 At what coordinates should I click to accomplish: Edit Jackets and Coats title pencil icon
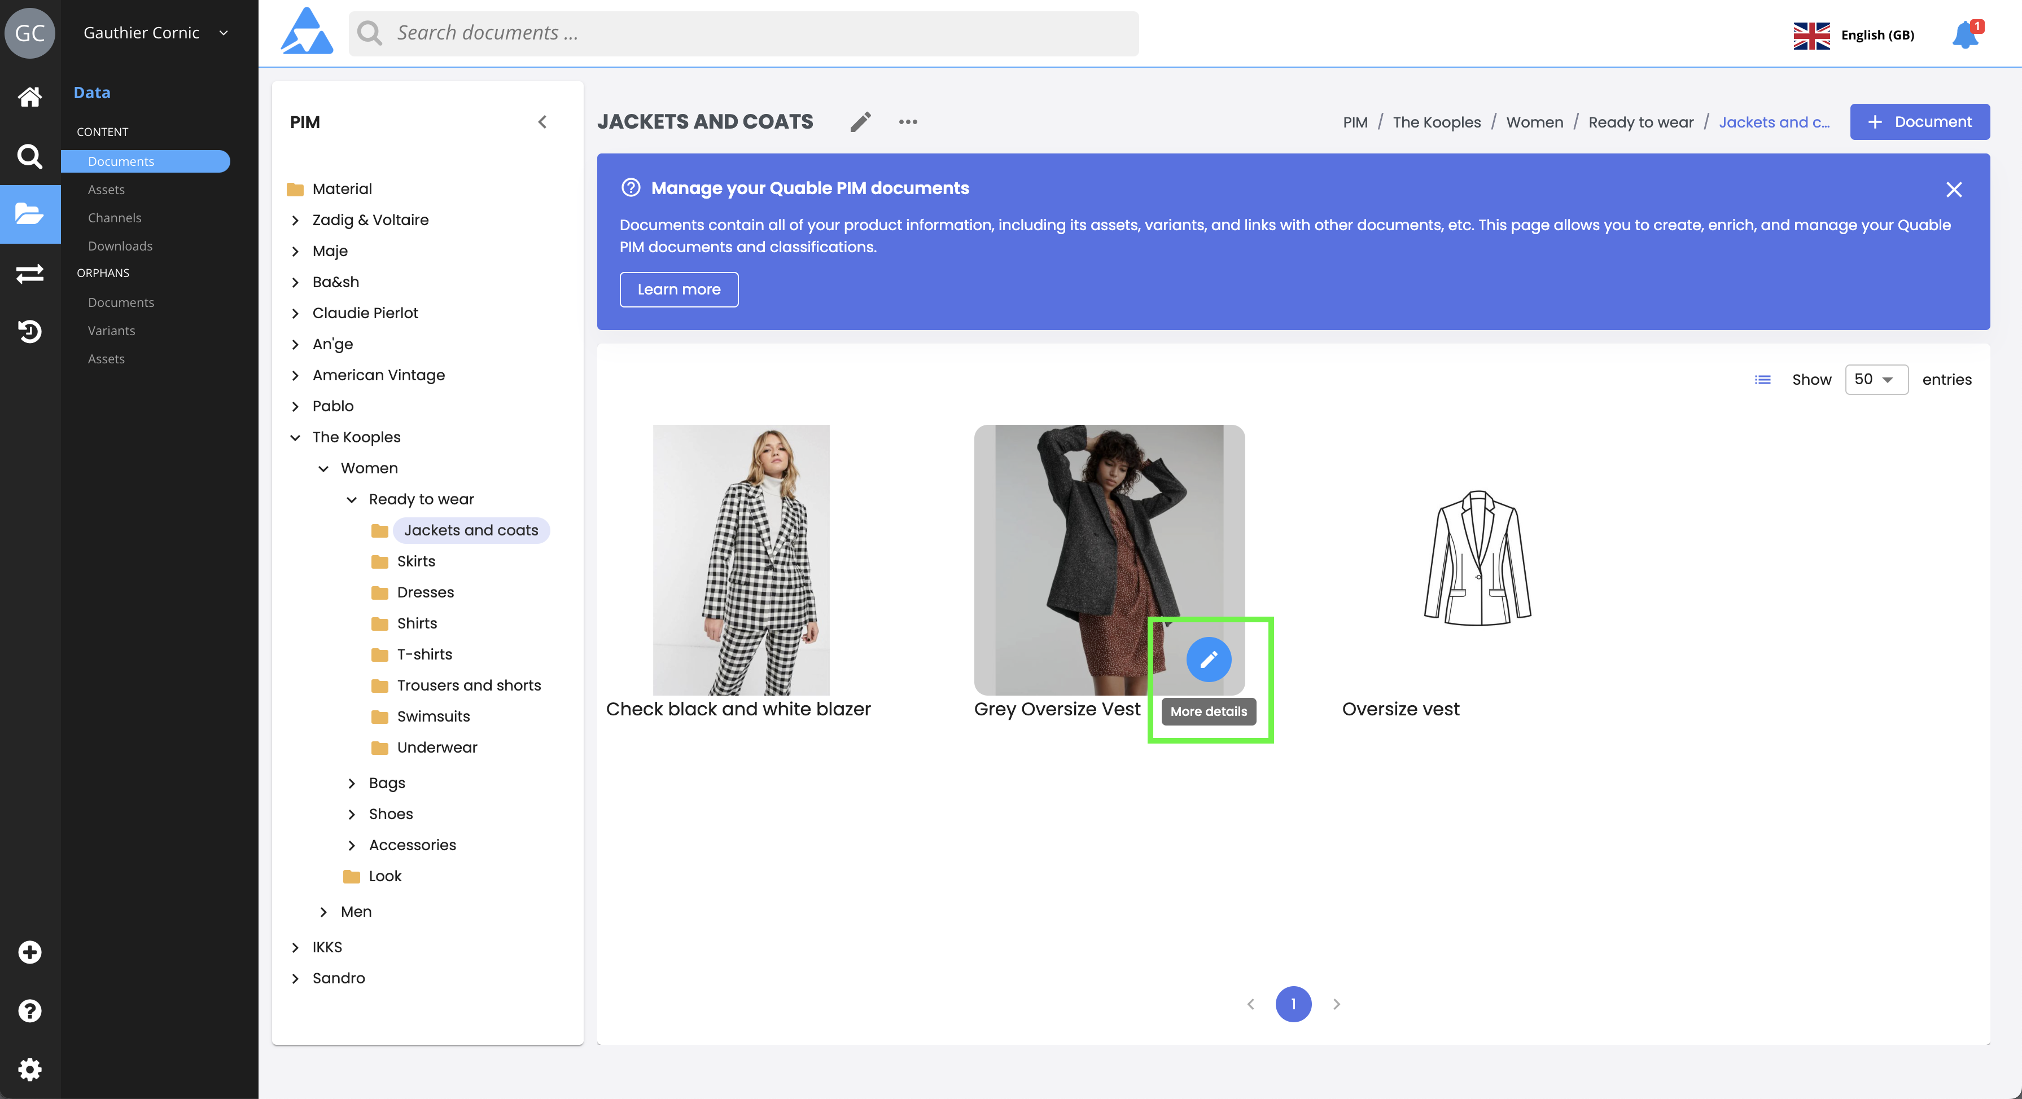[860, 122]
